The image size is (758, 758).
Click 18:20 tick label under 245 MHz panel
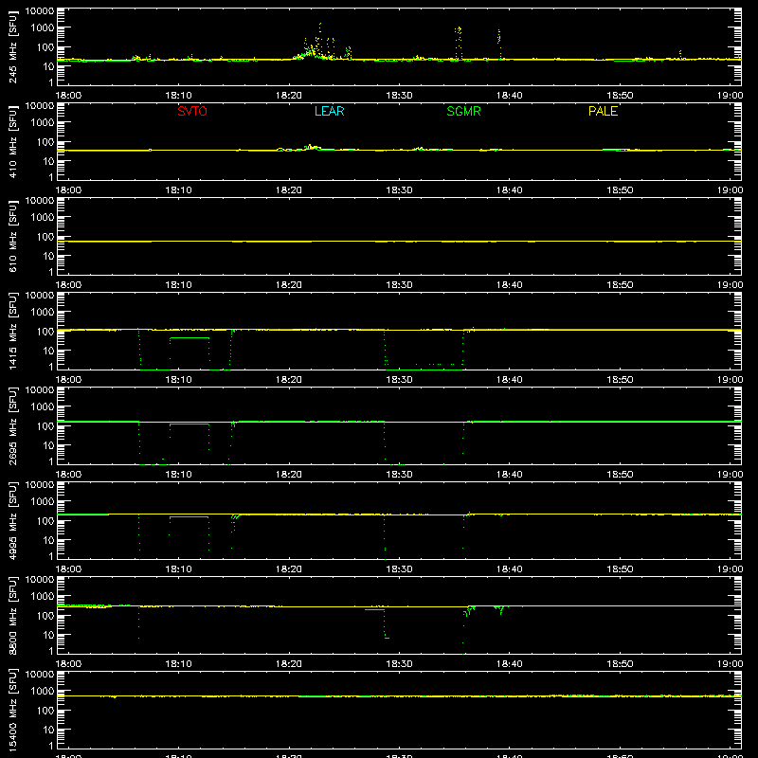pos(289,96)
